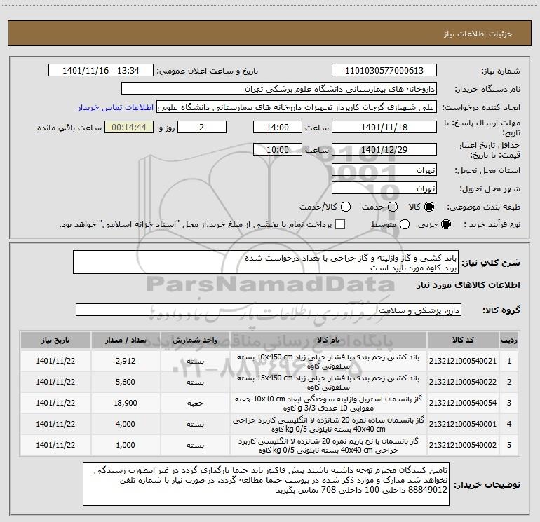Click the نام کالا column header
Image resolution: width=540 pixels, height=522 pixels.
328,340
